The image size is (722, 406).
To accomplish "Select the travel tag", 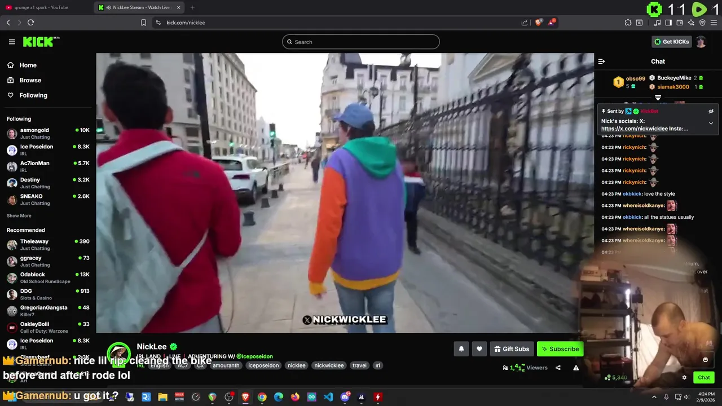I will (359, 365).
